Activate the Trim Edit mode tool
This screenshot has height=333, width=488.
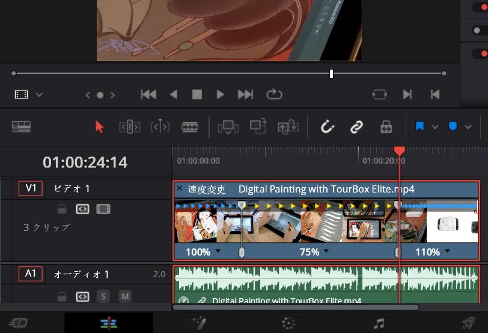click(130, 127)
